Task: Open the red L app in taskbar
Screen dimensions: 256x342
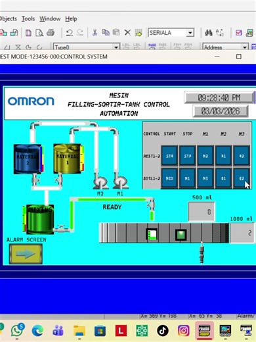Action: (x=121, y=331)
